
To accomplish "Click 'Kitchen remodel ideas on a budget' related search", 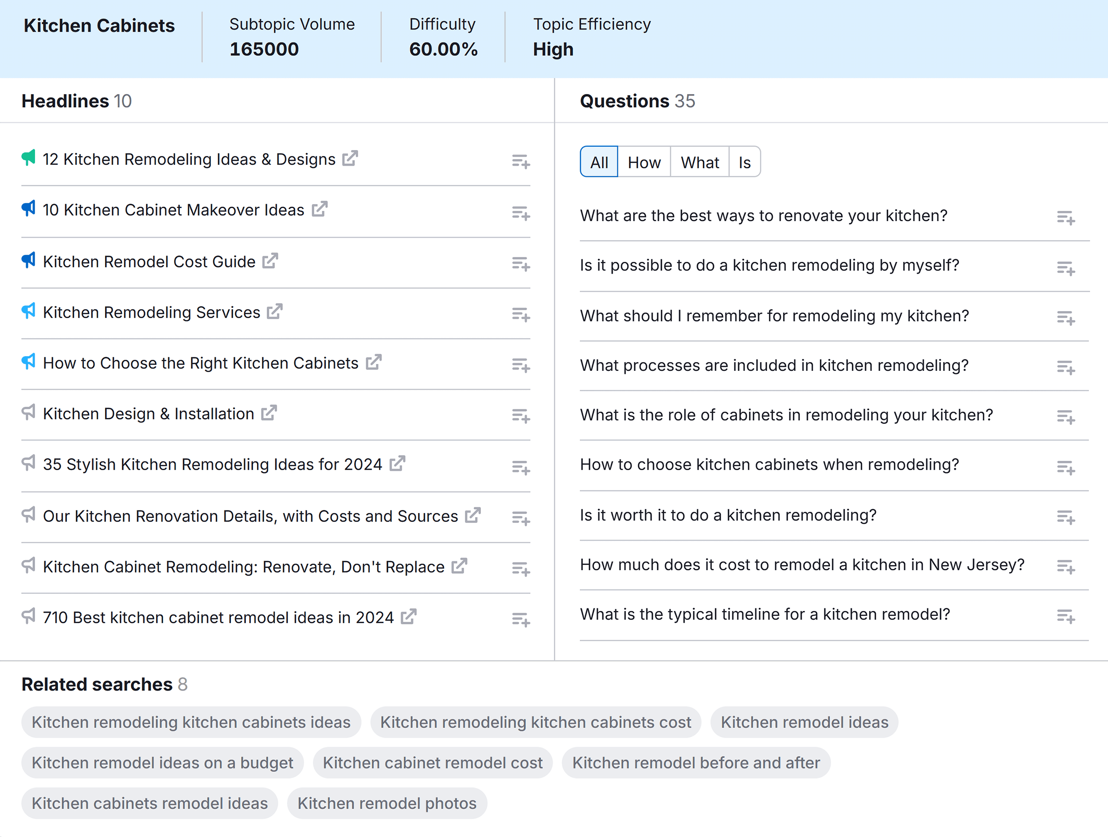I will 162,762.
